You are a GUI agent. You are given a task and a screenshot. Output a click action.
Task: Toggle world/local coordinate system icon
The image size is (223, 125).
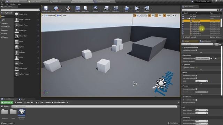coord(143,15)
